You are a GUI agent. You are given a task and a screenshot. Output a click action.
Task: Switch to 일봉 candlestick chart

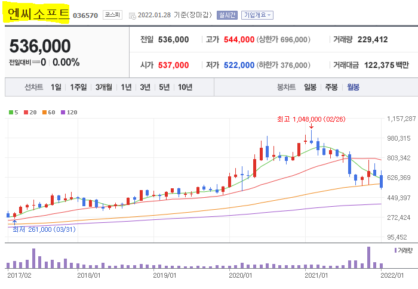[311, 87]
